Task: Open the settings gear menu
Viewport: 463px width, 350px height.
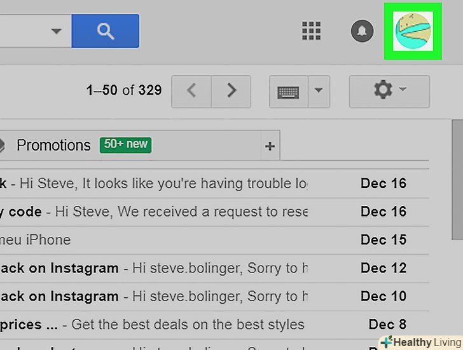Action: (389, 91)
